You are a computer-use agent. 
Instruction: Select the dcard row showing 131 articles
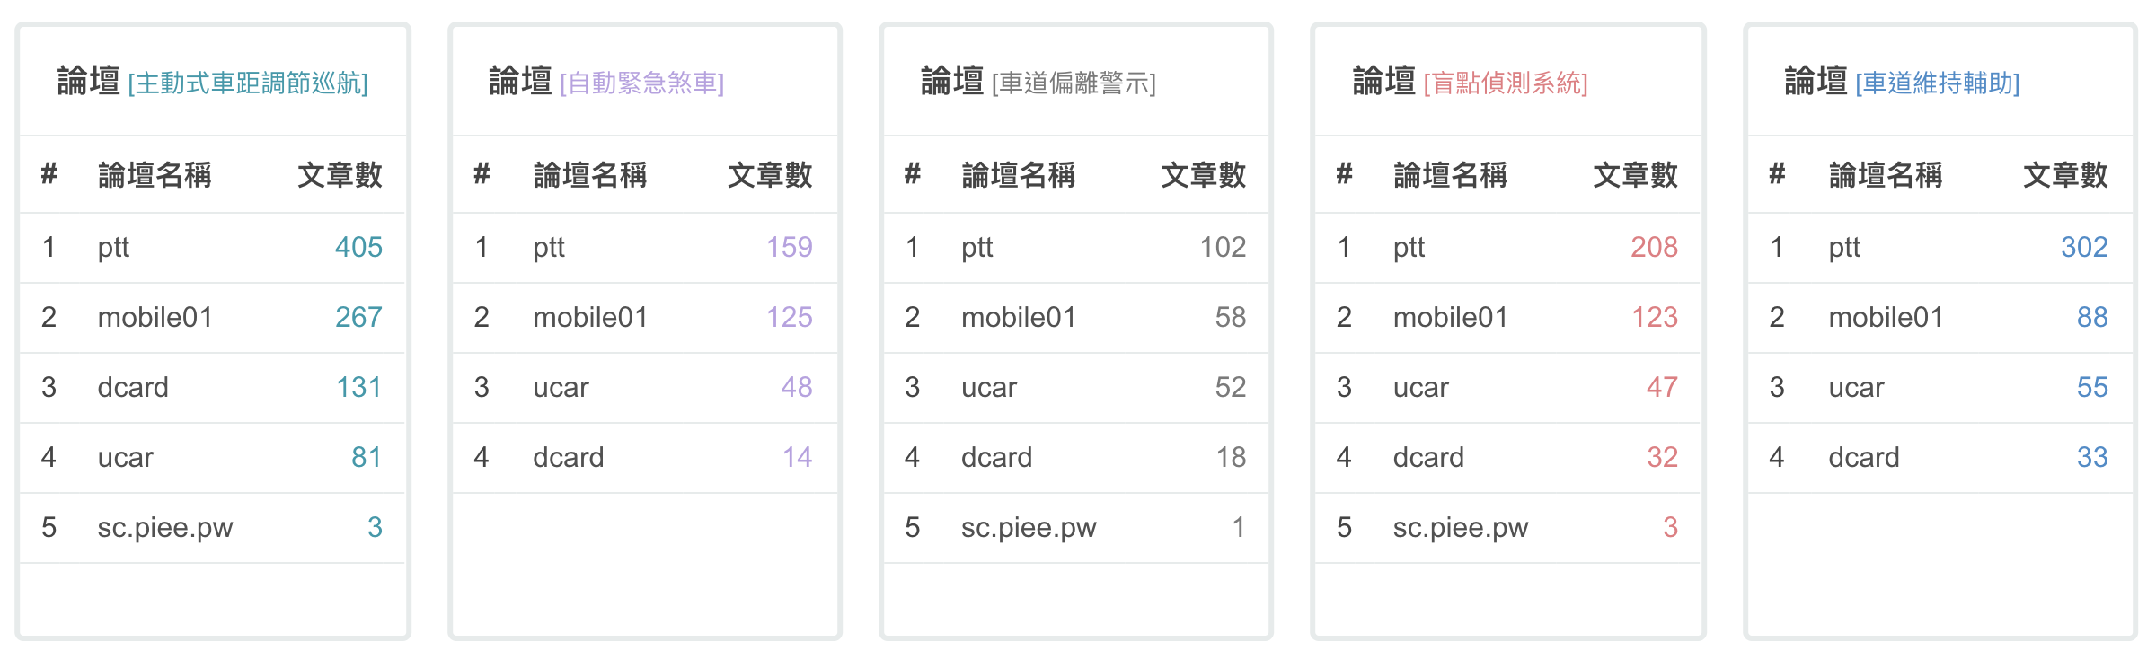coord(213,387)
